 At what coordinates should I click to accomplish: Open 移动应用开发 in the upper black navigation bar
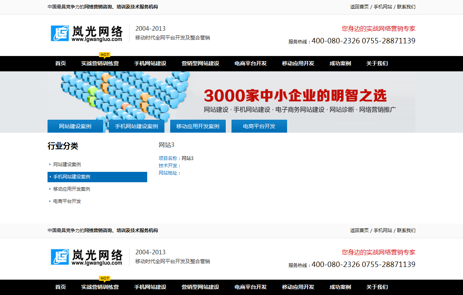tap(298, 64)
